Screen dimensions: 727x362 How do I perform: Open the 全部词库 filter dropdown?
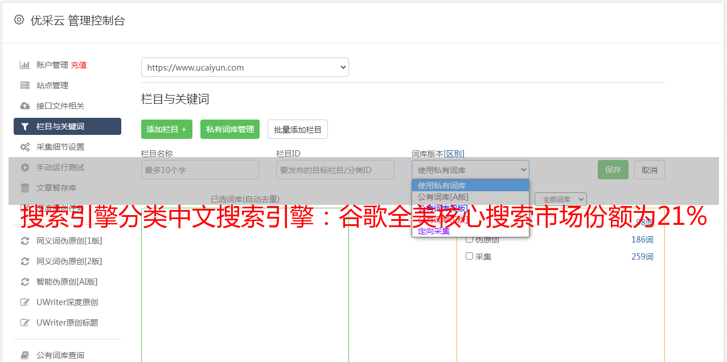[x=561, y=199]
